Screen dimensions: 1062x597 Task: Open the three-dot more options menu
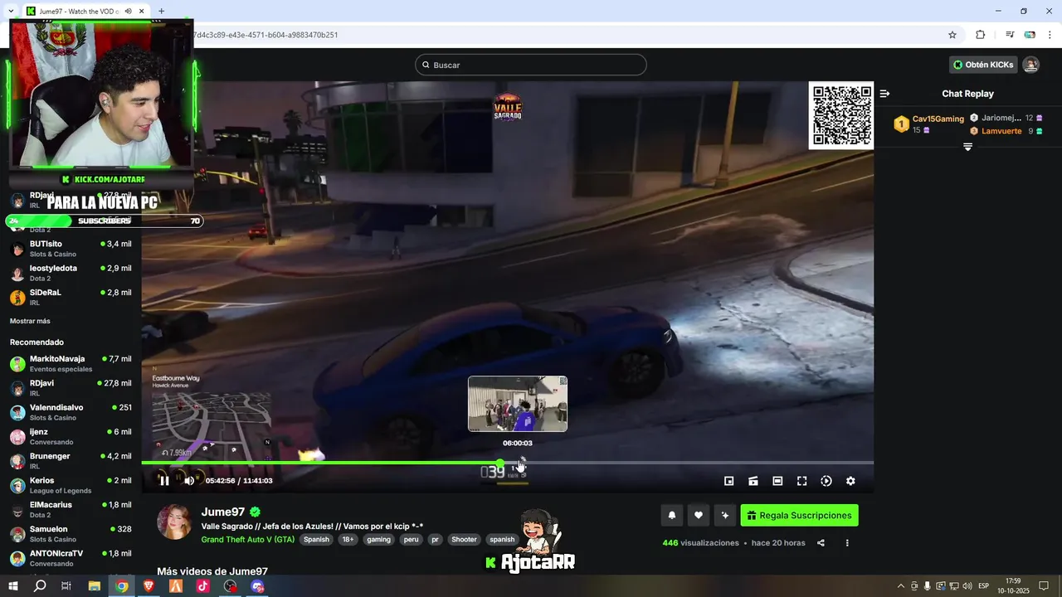847,543
